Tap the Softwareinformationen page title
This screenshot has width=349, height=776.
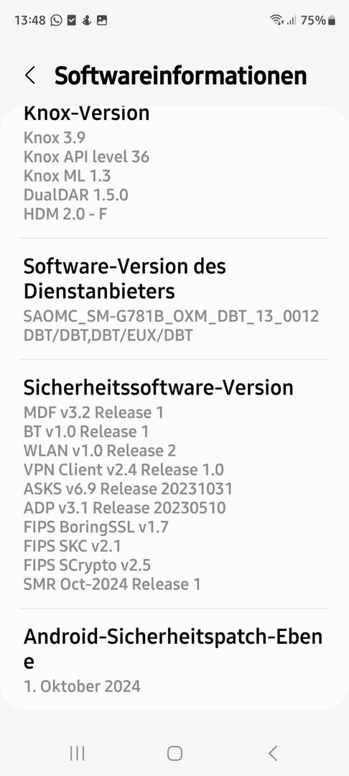(x=180, y=75)
